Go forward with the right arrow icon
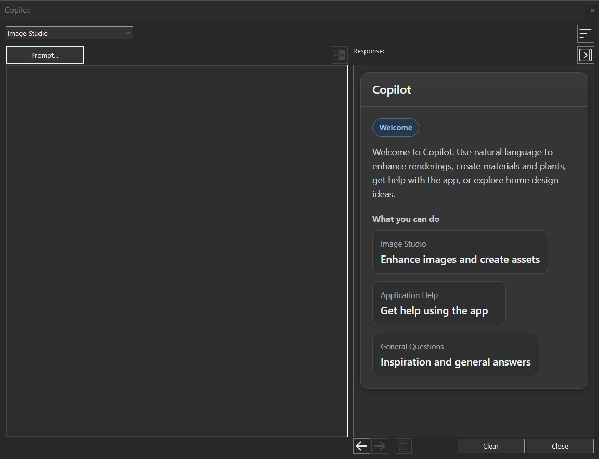This screenshot has width=599, height=459. [x=380, y=446]
